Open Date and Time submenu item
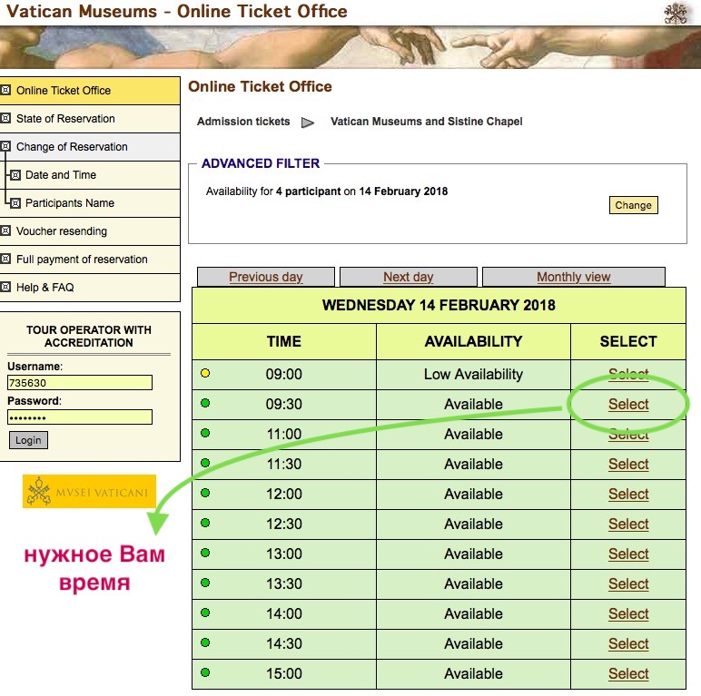The image size is (701, 696). coord(60,175)
